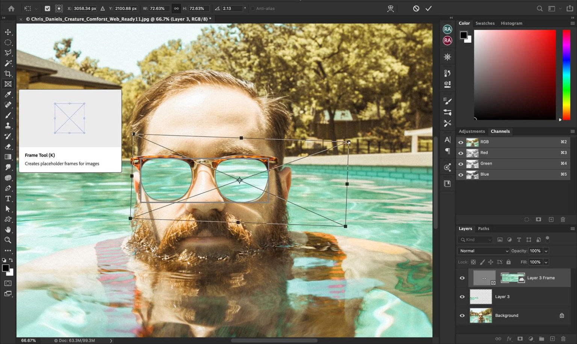The height and width of the screenshot is (344, 577).
Task: Click the Add new layer button
Action: point(552,338)
